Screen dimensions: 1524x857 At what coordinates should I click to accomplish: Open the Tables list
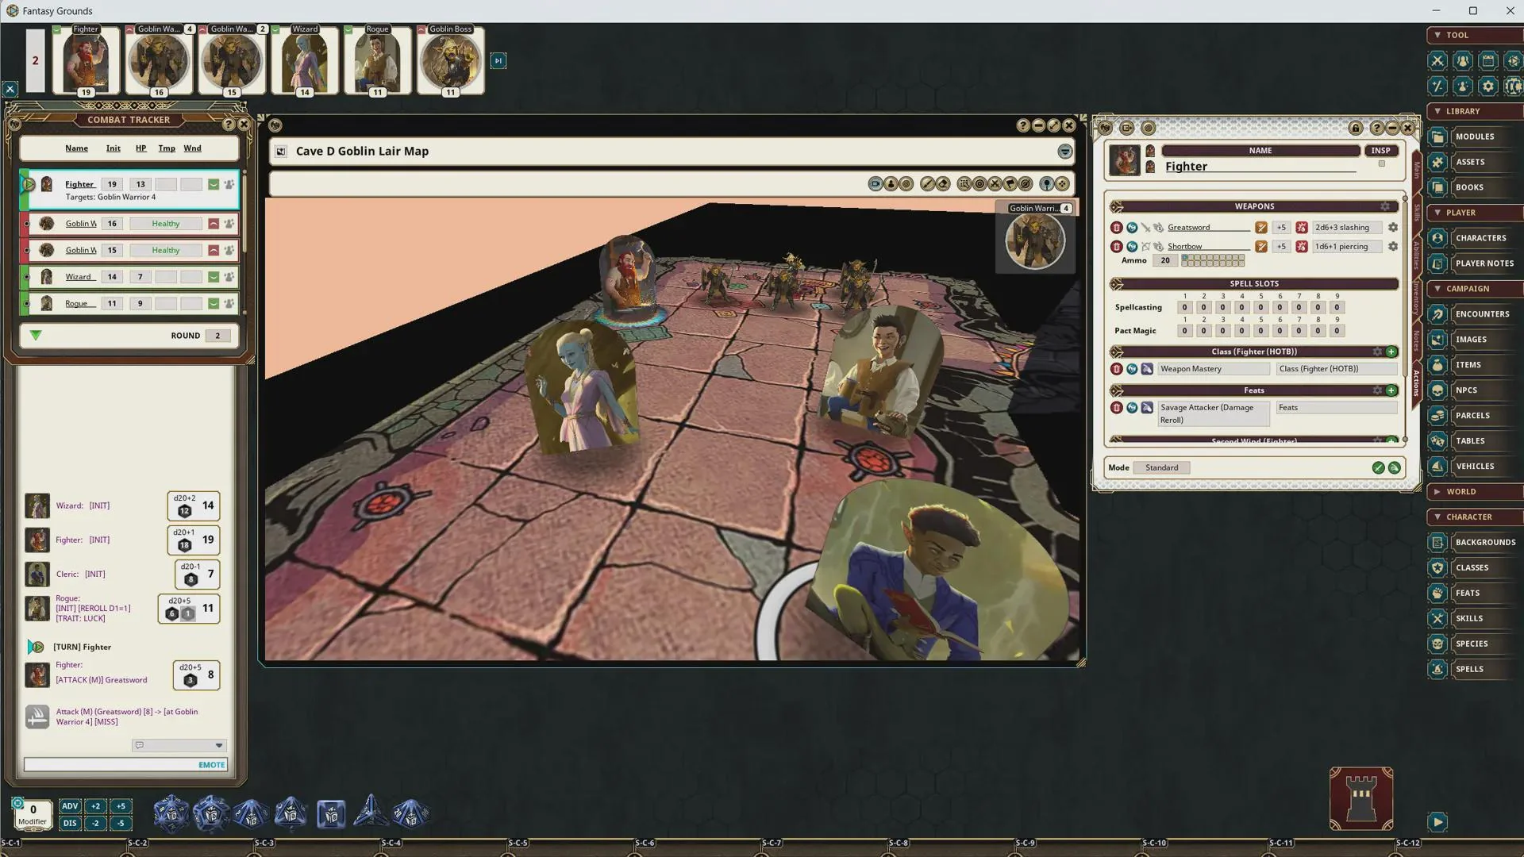pyautogui.click(x=1474, y=441)
